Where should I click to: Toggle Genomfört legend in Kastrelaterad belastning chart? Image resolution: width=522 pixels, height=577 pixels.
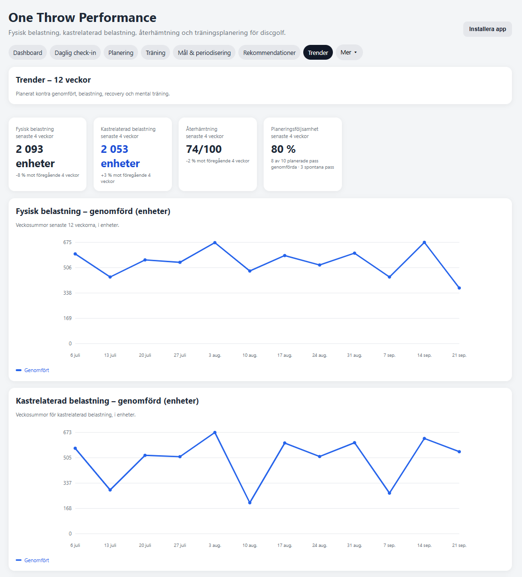point(32,560)
